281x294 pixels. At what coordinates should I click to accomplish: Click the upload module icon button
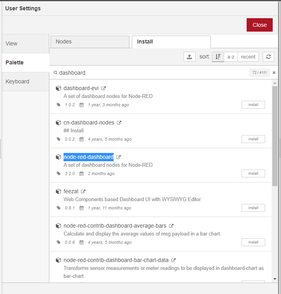pyautogui.click(x=189, y=57)
